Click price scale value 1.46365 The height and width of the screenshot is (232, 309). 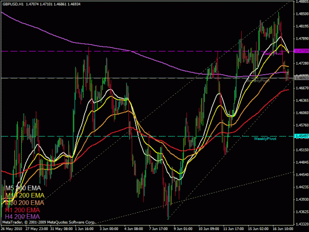pos(302,100)
